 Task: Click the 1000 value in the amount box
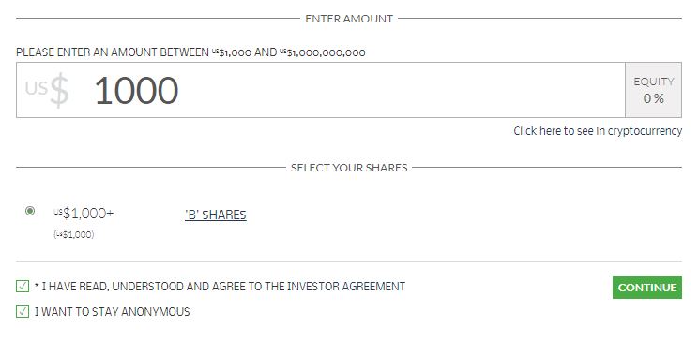[136, 90]
